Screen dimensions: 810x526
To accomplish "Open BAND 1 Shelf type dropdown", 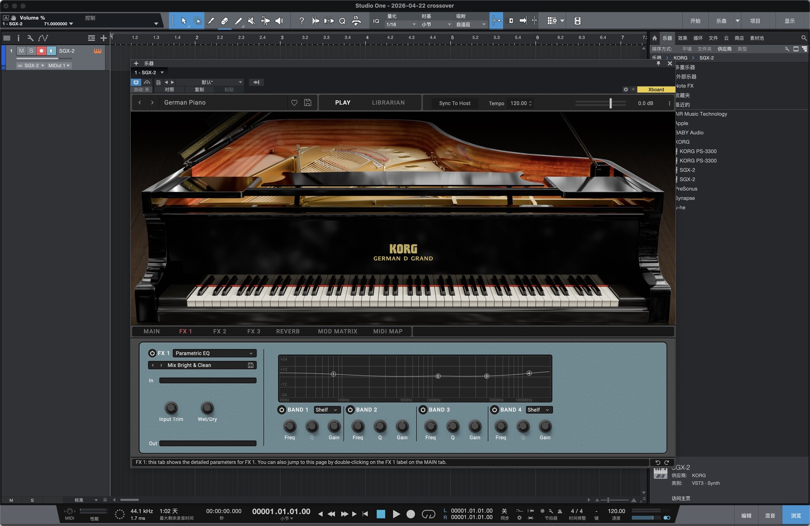I will click(327, 410).
